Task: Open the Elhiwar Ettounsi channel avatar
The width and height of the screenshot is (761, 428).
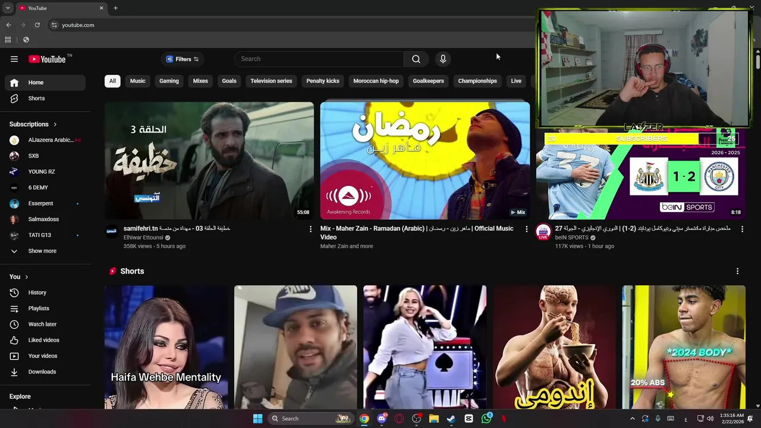Action: [112, 231]
